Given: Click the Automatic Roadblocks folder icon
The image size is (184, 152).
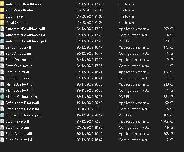Looking at the screenshot, I should tap(2, 4).
